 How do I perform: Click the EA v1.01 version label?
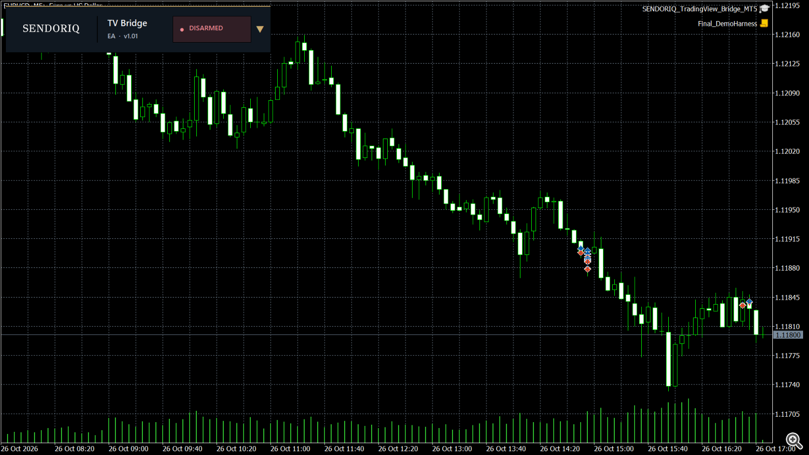coord(123,36)
